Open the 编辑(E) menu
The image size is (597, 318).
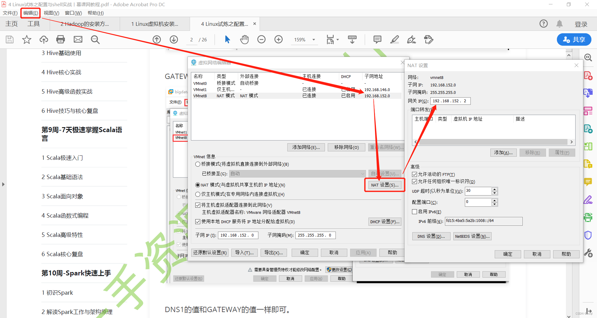click(30, 13)
